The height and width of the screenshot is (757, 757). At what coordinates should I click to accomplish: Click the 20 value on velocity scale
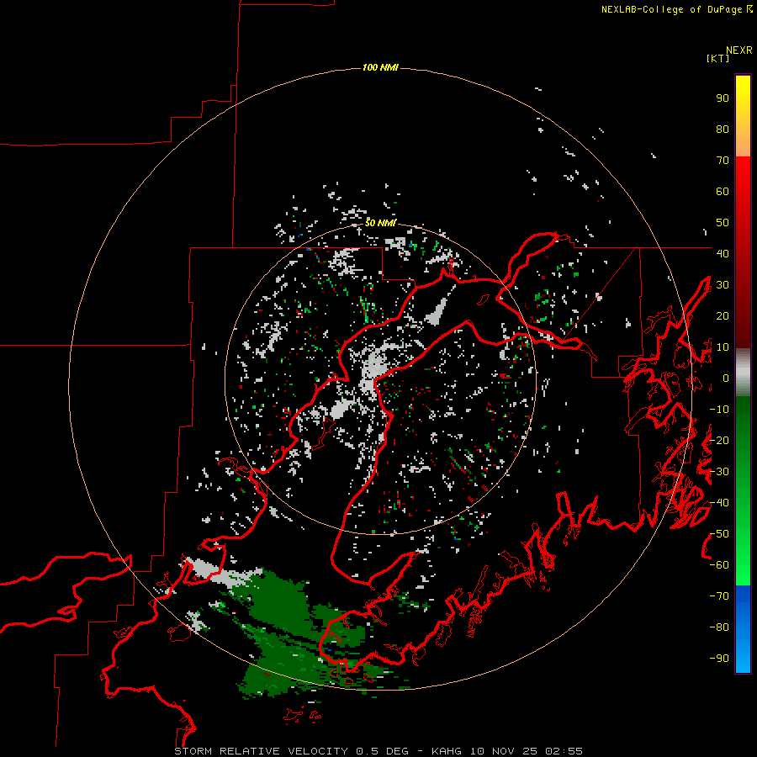[723, 316]
